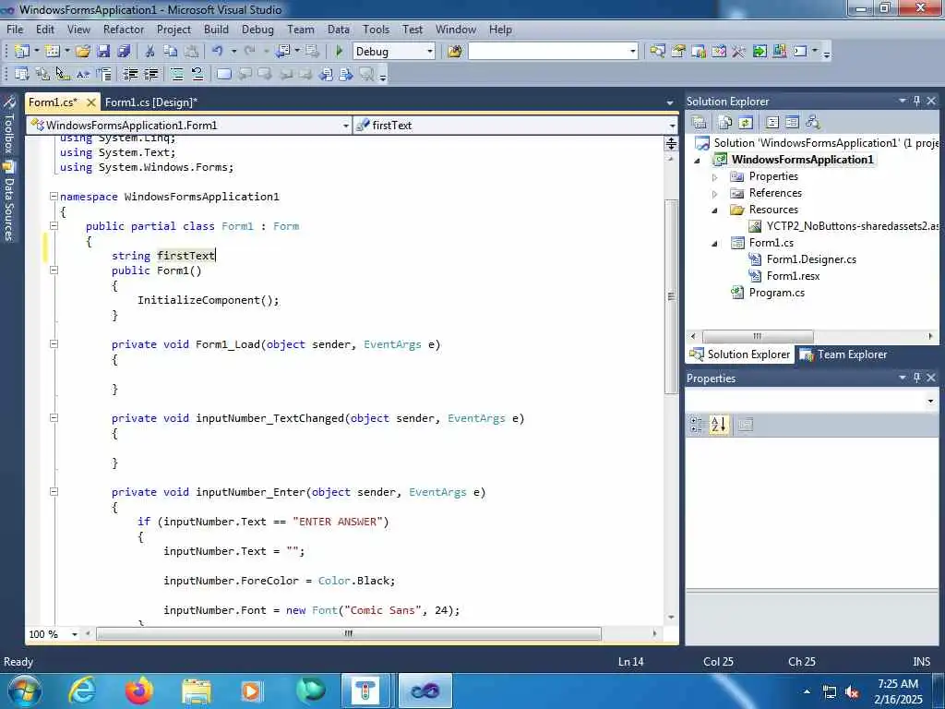Click the editor horizontal scrollbar thumb
The image size is (945, 709).
tap(349, 633)
